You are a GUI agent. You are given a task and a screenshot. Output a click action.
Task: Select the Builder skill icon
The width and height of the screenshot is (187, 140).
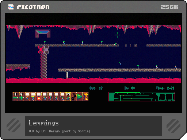point(50,97)
